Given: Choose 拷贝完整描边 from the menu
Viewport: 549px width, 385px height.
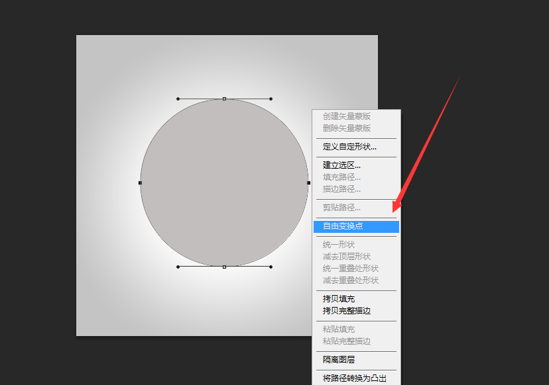Looking at the screenshot, I should 342,310.
